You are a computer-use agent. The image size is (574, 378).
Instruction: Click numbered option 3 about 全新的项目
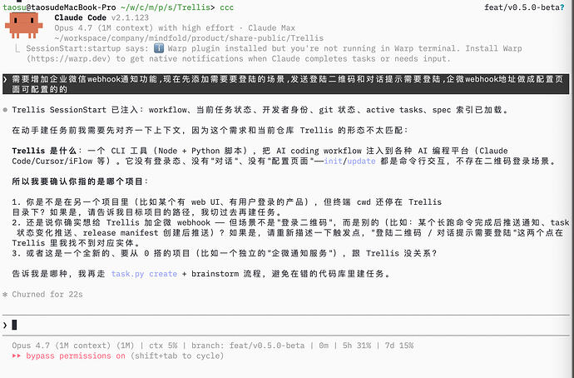[x=225, y=253]
